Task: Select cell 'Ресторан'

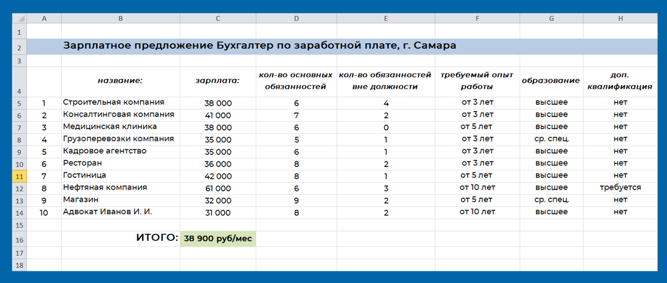Action: (x=121, y=164)
